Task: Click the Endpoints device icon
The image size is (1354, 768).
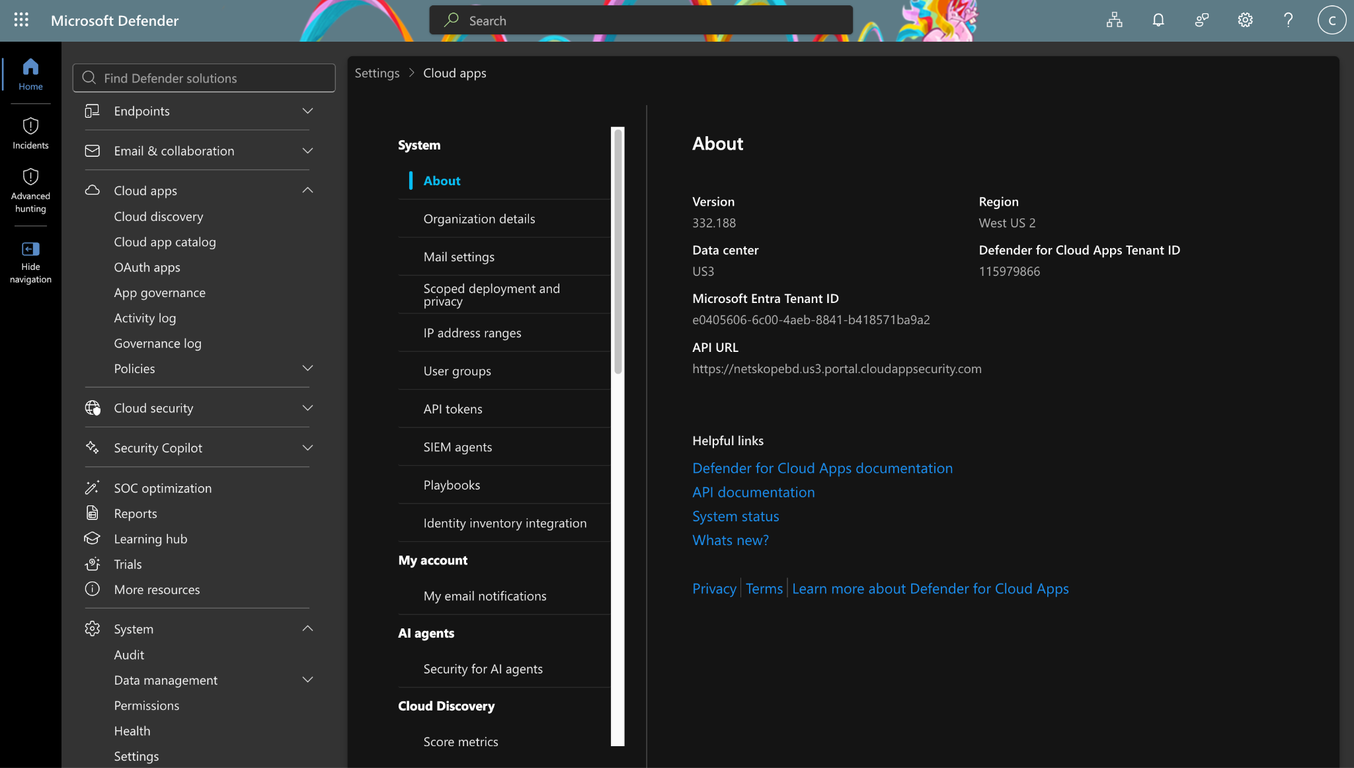Action: coord(93,111)
